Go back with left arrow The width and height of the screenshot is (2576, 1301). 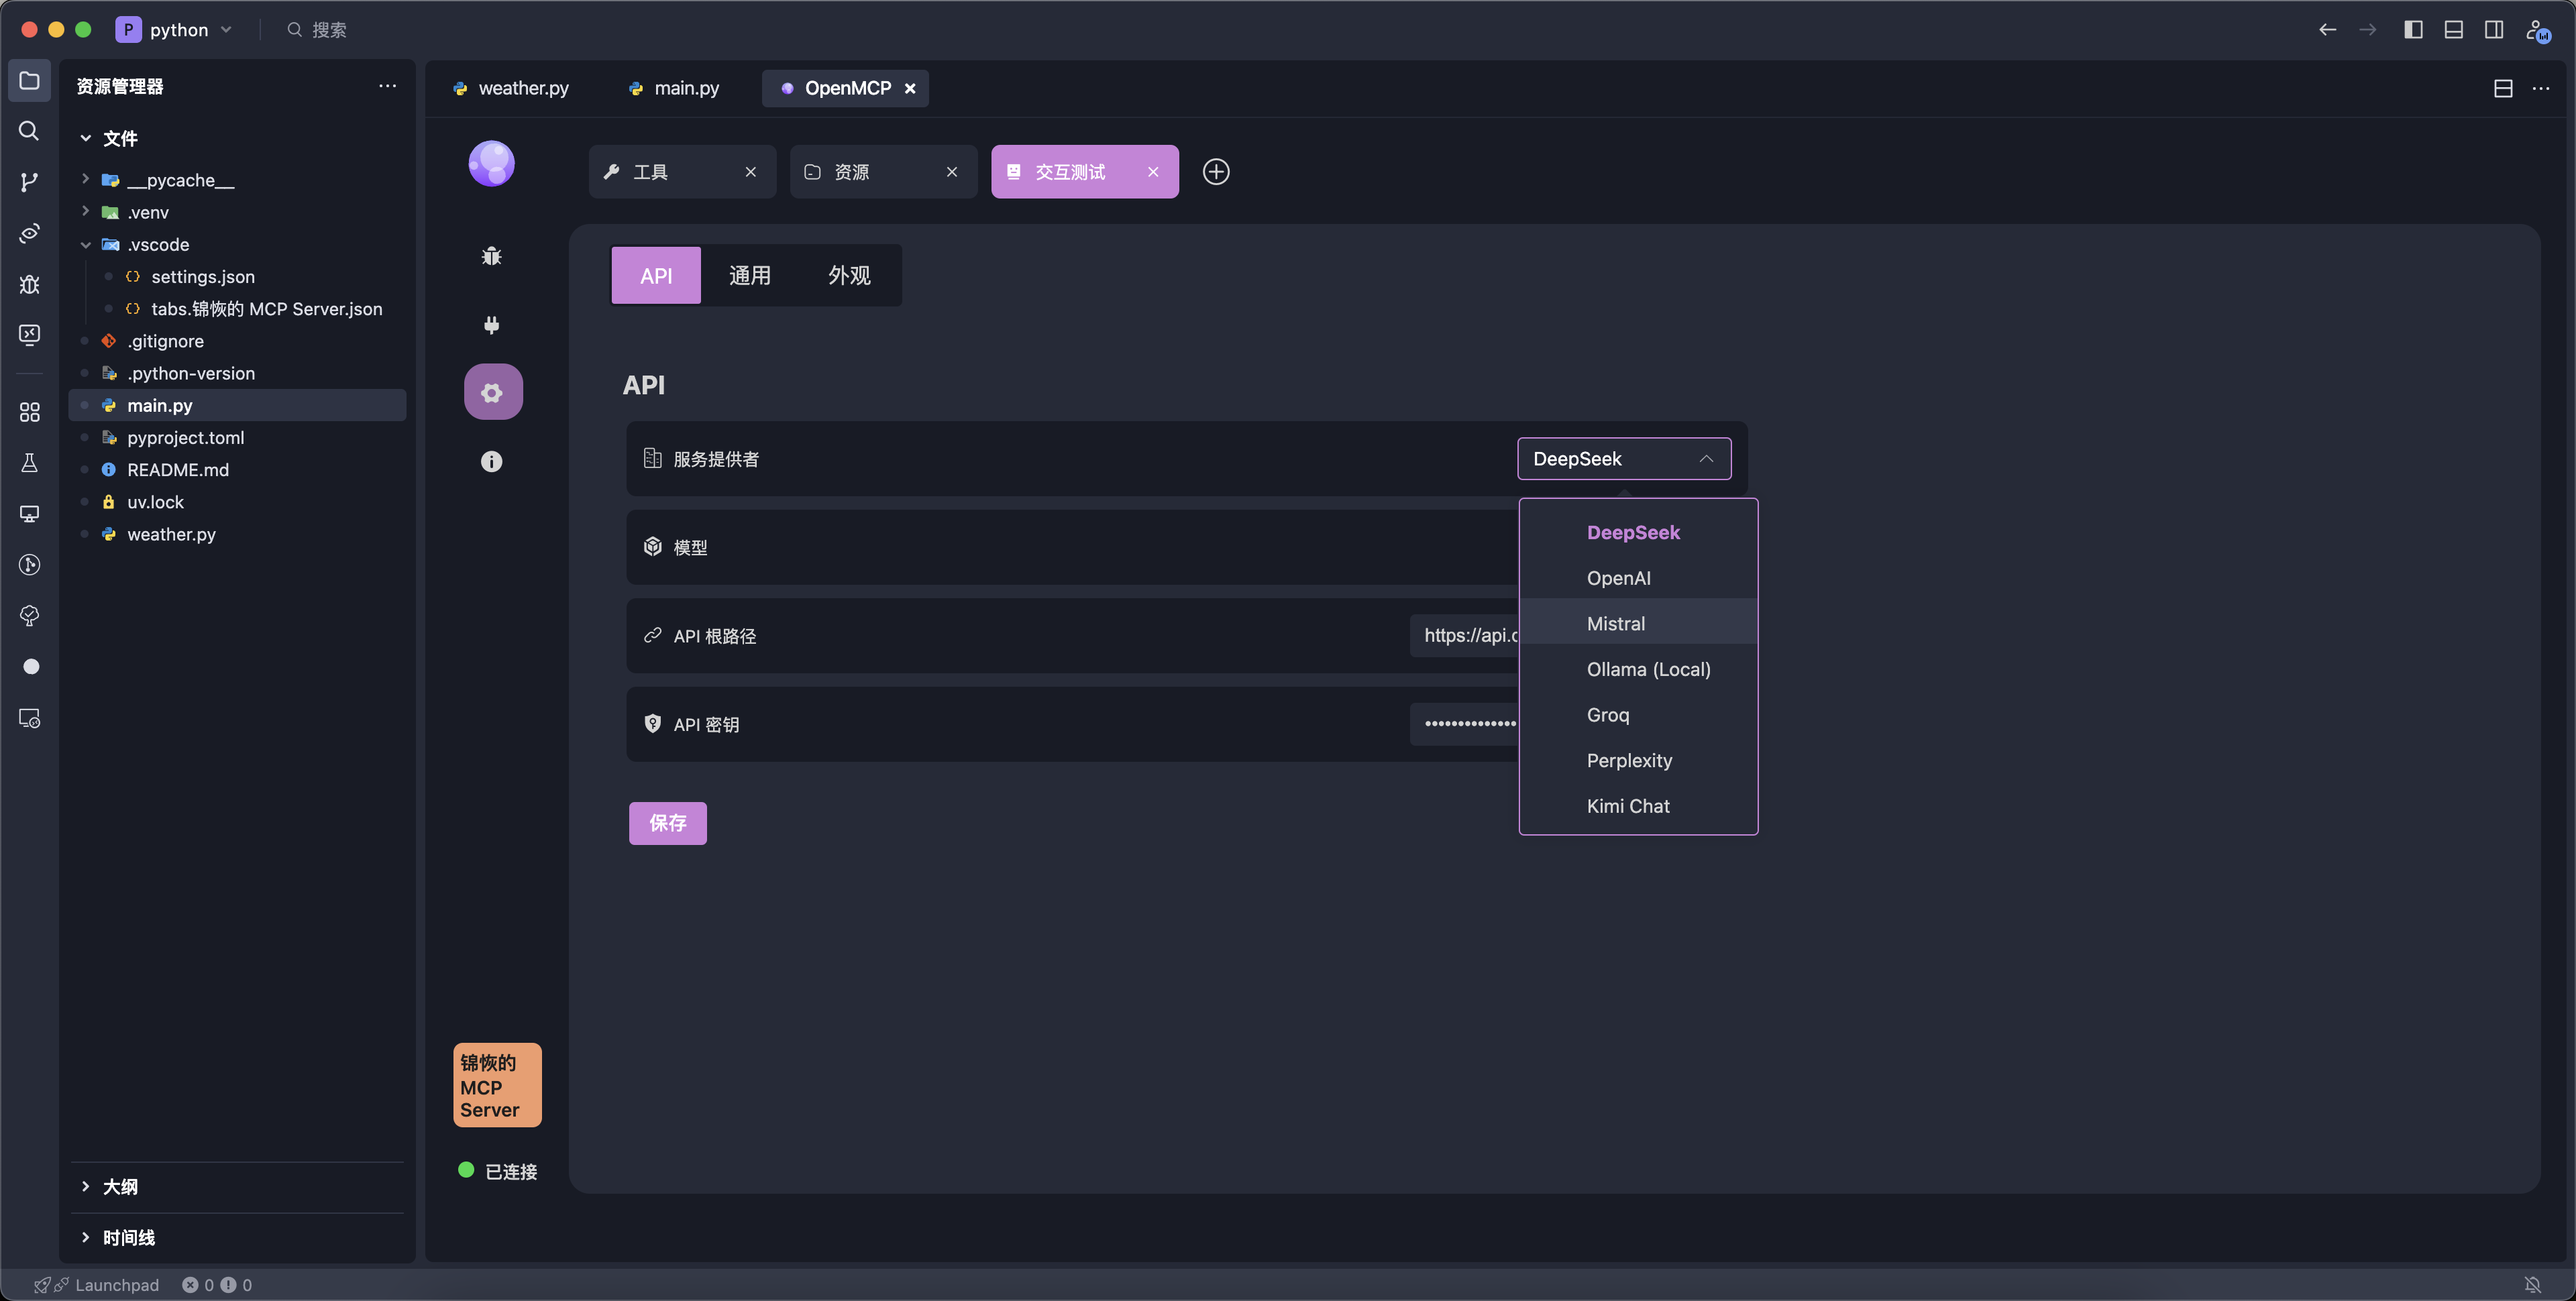(x=2328, y=30)
